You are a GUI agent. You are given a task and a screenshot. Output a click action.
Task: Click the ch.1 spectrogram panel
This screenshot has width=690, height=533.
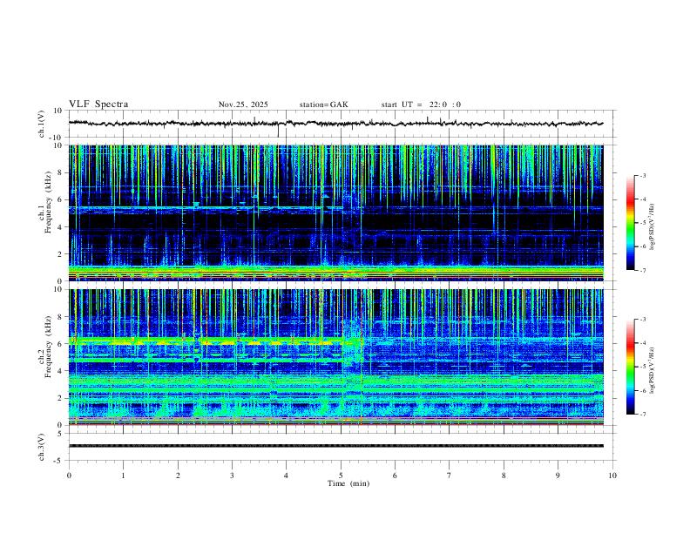click(x=335, y=213)
